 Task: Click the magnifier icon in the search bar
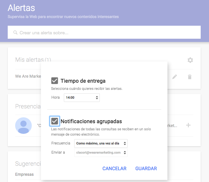coord(15,32)
